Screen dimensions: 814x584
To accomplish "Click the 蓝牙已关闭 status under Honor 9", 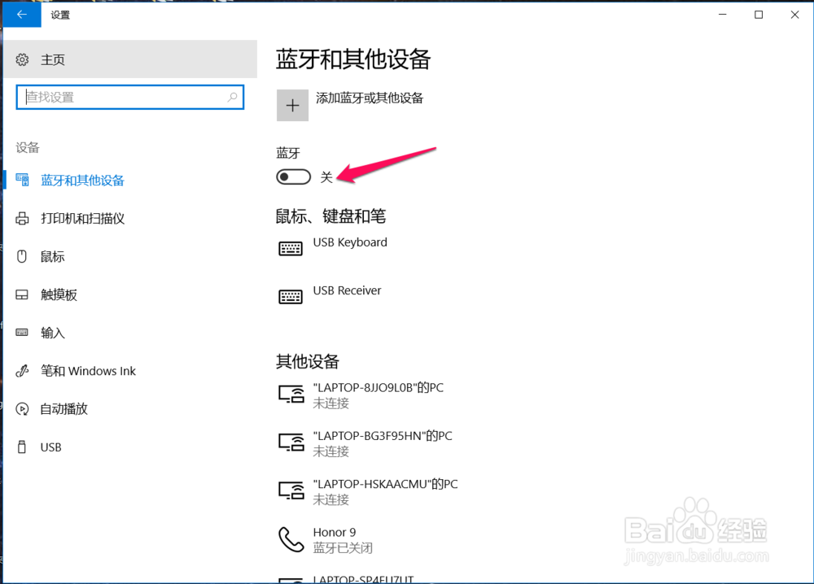I will click(343, 547).
